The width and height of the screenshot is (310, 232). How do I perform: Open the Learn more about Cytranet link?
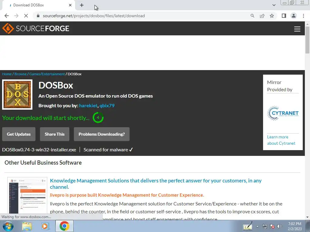pyautogui.click(x=281, y=140)
